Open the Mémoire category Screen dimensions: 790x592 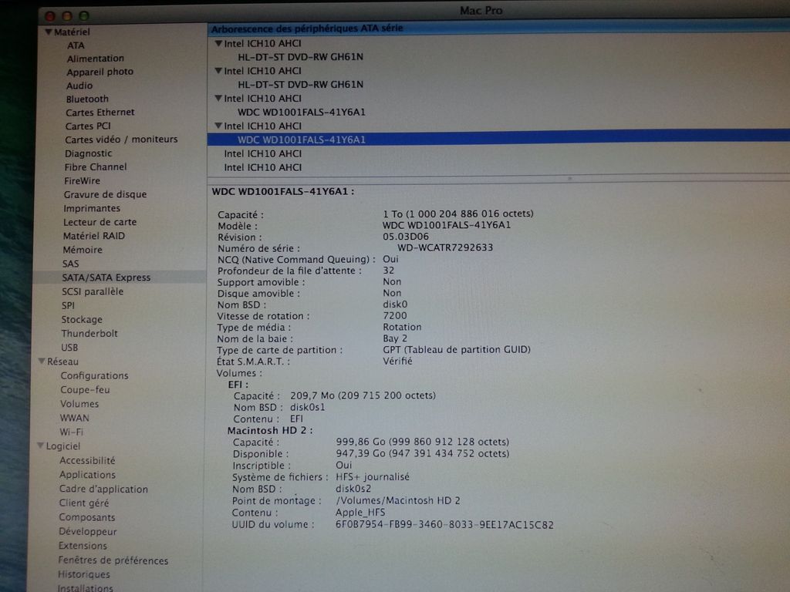click(x=82, y=250)
